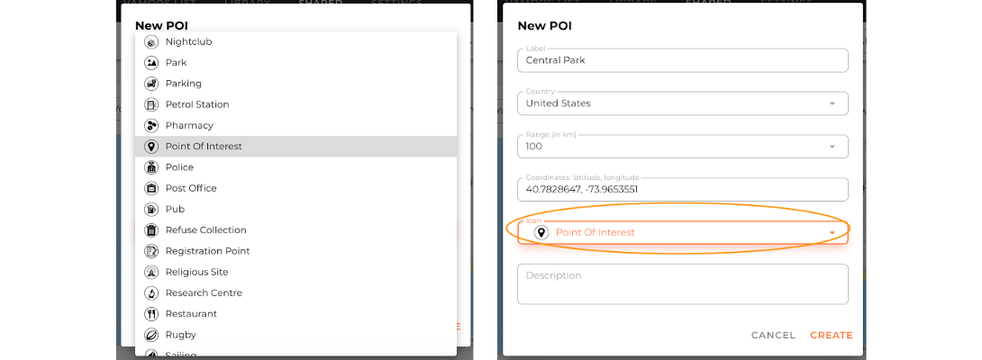Open the Icon dropdown arrow
This screenshot has height=360, width=982.
pyautogui.click(x=832, y=232)
